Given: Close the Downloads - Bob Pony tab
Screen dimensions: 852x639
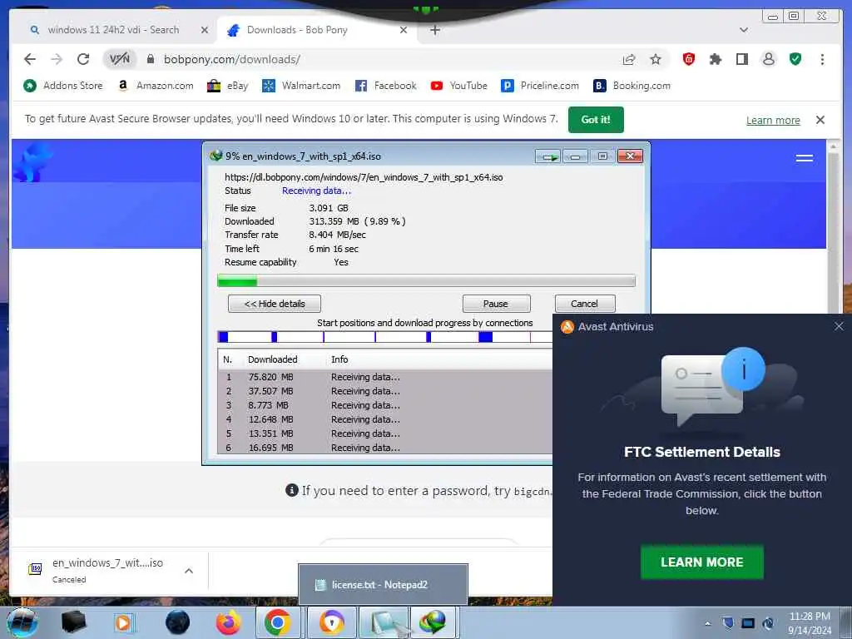Looking at the screenshot, I should tap(404, 30).
